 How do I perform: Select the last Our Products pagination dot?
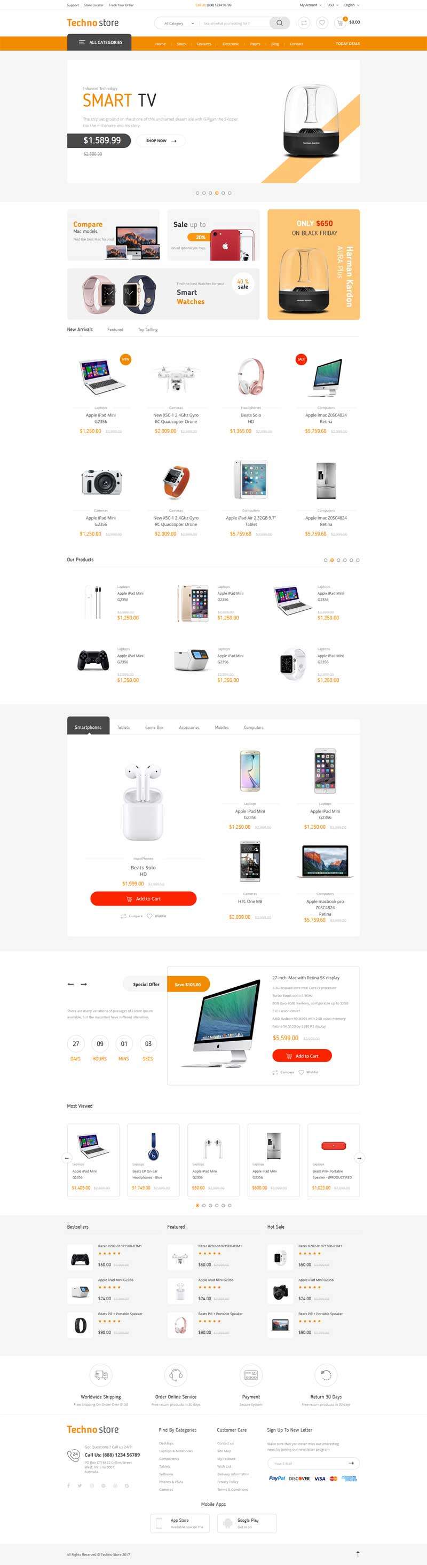click(358, 560)
